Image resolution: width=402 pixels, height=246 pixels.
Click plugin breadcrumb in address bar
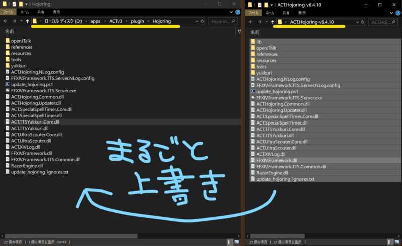coord(137,21)
